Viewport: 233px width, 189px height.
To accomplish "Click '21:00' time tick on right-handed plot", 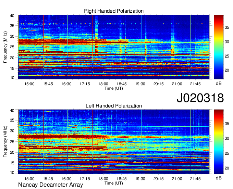I will click(177, 84).
